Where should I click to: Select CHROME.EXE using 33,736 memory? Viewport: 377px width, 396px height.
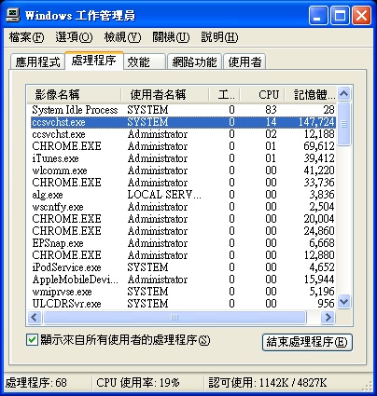pyautogui.click(x=183, y=183)
